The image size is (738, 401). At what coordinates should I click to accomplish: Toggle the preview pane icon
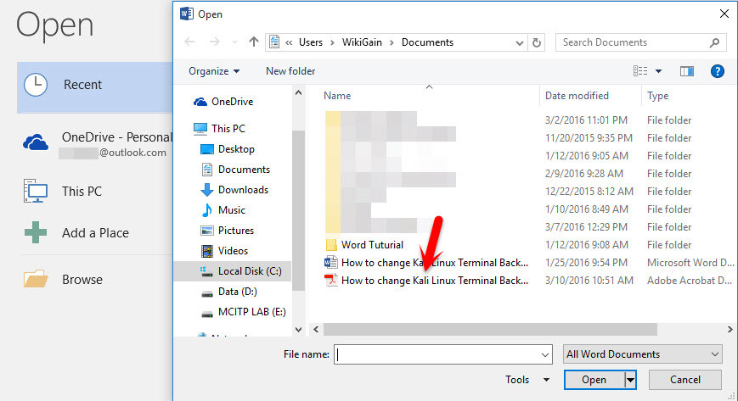pyautogui.click(x=687, y=71)
